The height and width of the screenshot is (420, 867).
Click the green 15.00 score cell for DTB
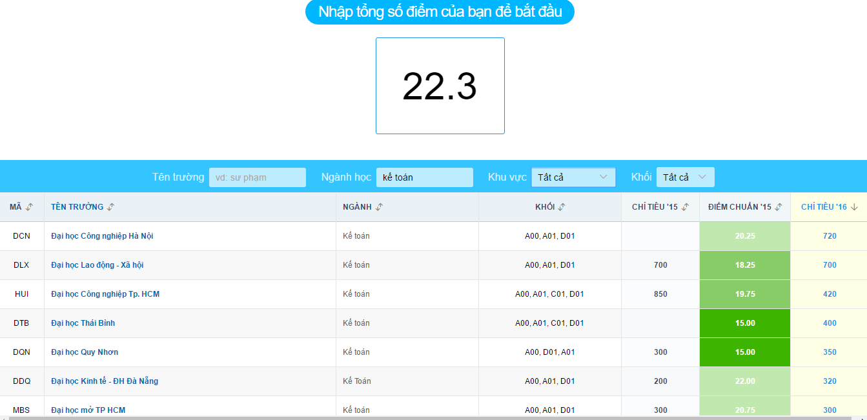[x=744, y=323]
